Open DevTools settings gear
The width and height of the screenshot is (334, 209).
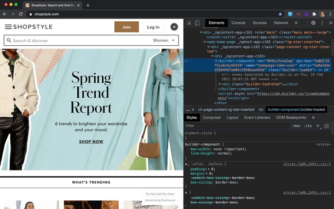click(313, 23)
